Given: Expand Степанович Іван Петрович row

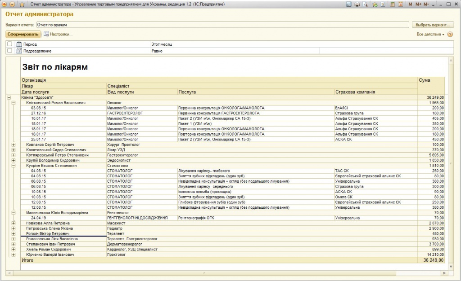Looking at the screenshot, I should click(13, 244).
